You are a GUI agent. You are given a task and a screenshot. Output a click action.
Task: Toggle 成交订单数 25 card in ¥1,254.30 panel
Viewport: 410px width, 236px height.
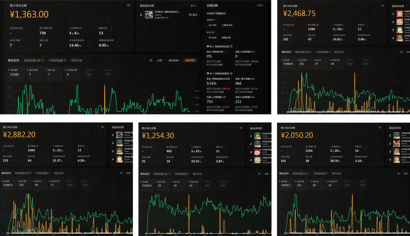(x=163, y=184)
